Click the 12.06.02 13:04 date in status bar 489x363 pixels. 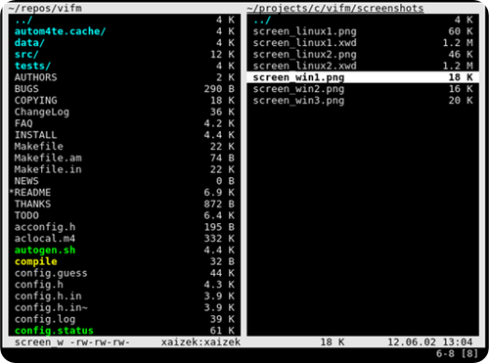coord(430,342)
